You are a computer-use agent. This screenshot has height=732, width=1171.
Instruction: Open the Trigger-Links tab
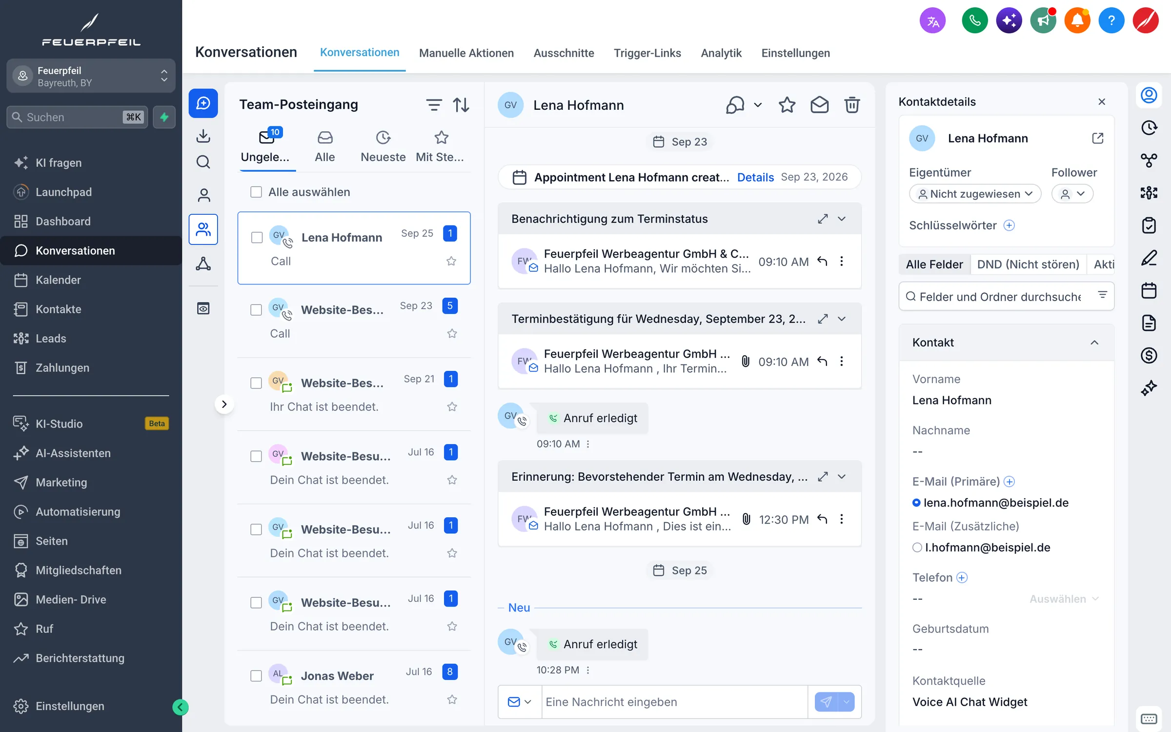pyautogui.click(x=647, y=53)
